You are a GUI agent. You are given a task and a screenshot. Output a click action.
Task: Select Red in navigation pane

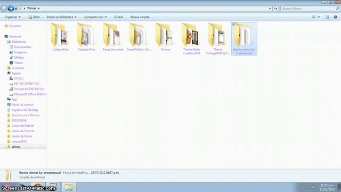(14, 100)
